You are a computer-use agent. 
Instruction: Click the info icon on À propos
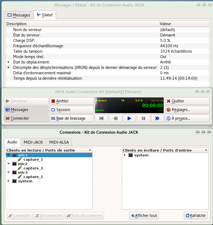(169, 118)
